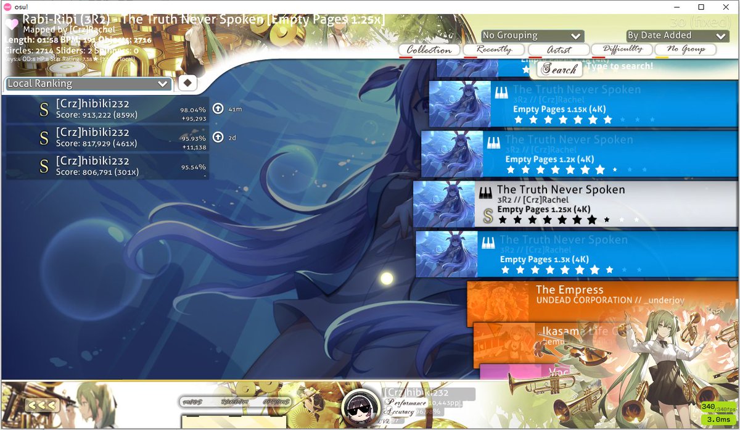Click the Random button
Viewport: 740px width, 430px height.
point(234,402)
